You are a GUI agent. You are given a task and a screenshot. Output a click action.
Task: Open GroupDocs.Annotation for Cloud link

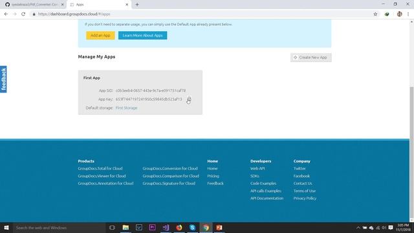click(x=105, y=183)
